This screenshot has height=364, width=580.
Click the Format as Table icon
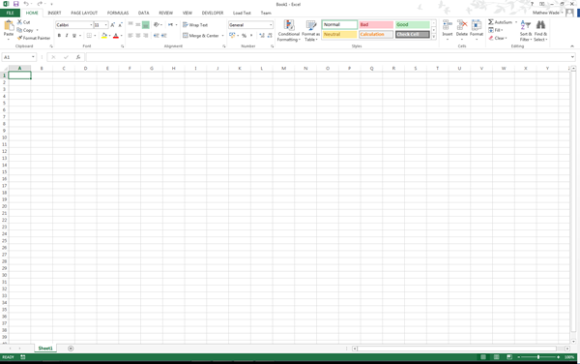coord(310,25)
